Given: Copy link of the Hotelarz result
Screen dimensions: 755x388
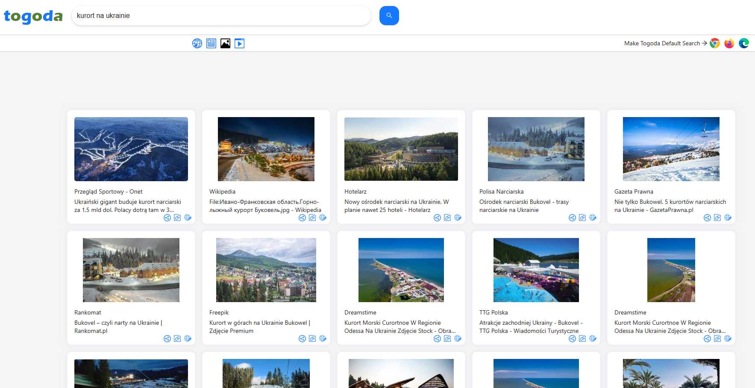Looking at the screenshot, I should pos(447,218).
